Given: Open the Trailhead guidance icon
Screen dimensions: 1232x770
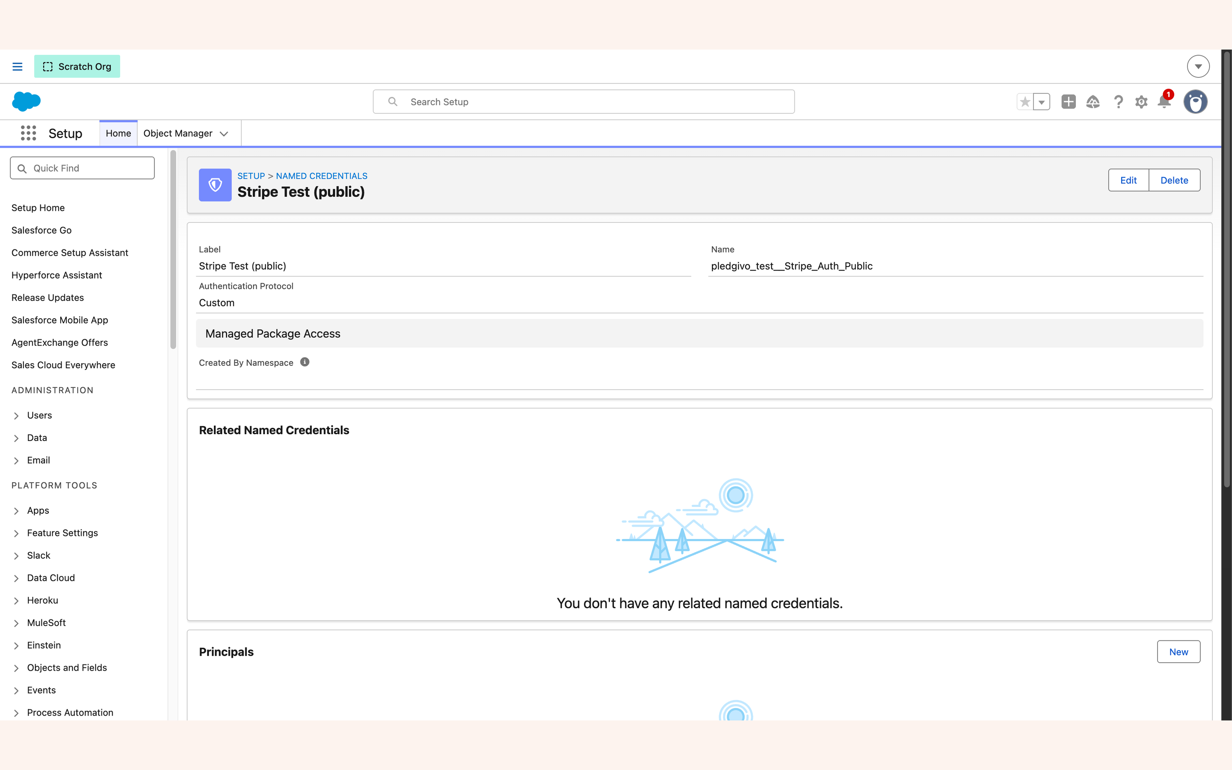Looking at the screenshot, I should coord(1093,102).
